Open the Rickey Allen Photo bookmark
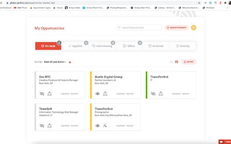Screen dimensions: 231x144 tap(141, 8)
